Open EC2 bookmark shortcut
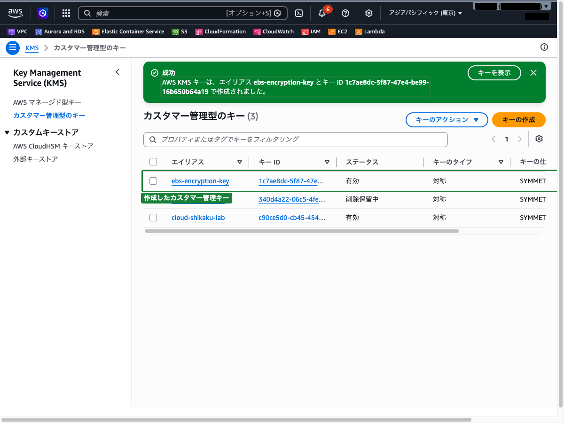The image size is (564, 423). [x=338, y=31]
